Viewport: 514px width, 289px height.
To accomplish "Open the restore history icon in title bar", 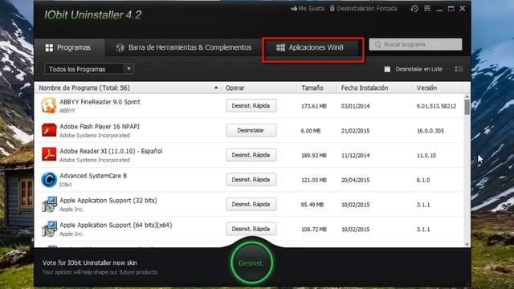I will tap(414, 9).
